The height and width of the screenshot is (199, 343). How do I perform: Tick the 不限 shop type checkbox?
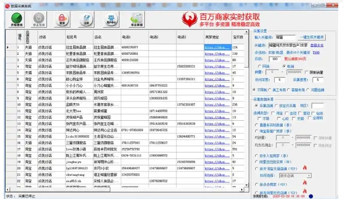tap(259, 119)
